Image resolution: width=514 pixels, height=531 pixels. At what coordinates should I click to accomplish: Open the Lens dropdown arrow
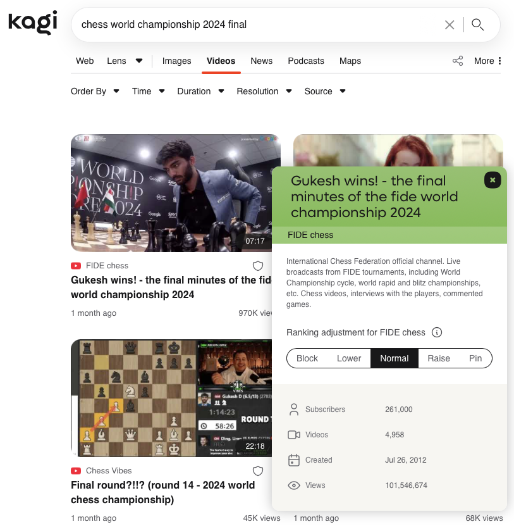click(x=138, y=61)
